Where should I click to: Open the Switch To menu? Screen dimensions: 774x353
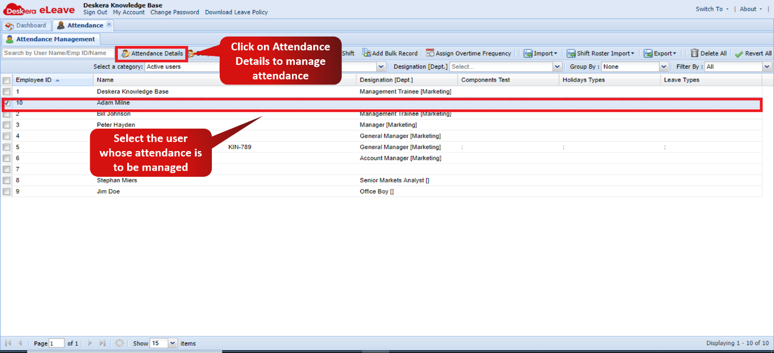710,9
